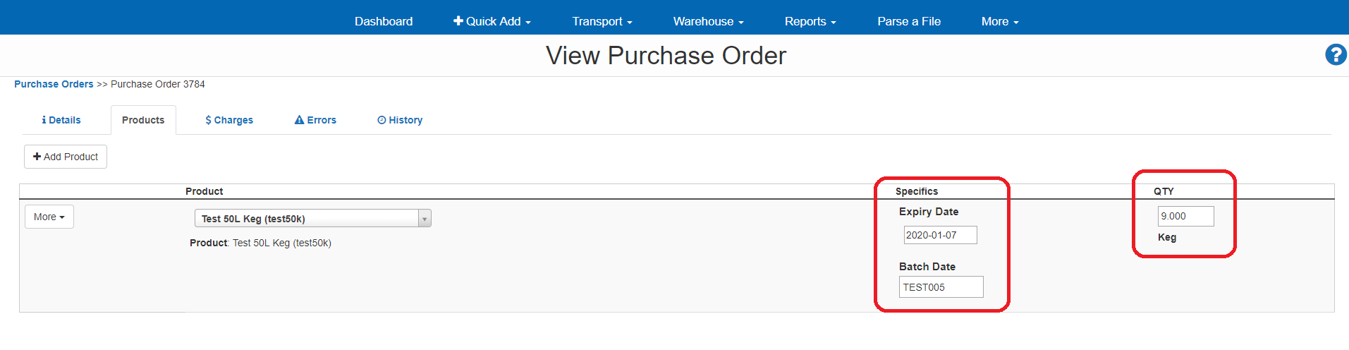Click the blue help question mark icon

click(1336, 54)
